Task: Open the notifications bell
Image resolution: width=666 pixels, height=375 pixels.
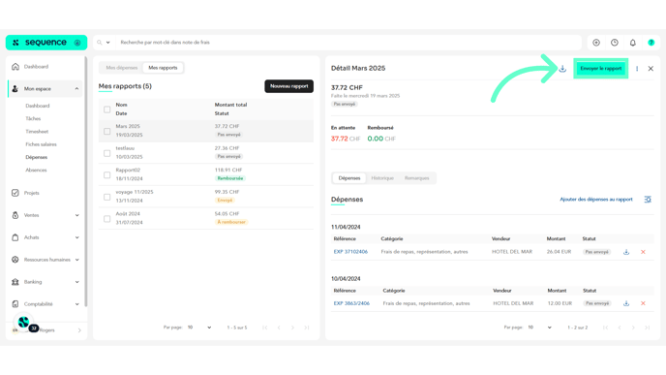Action: pyautogui.click(x=633, y=43)
